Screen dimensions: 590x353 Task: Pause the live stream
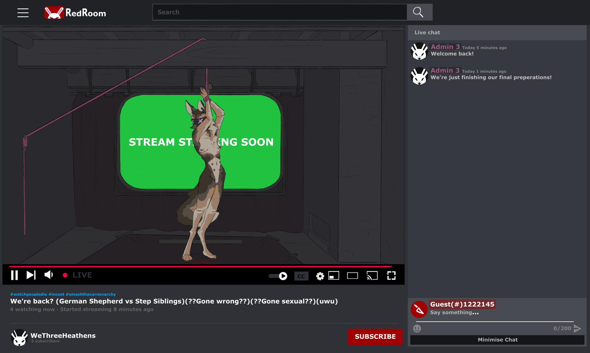coord(14,275)
